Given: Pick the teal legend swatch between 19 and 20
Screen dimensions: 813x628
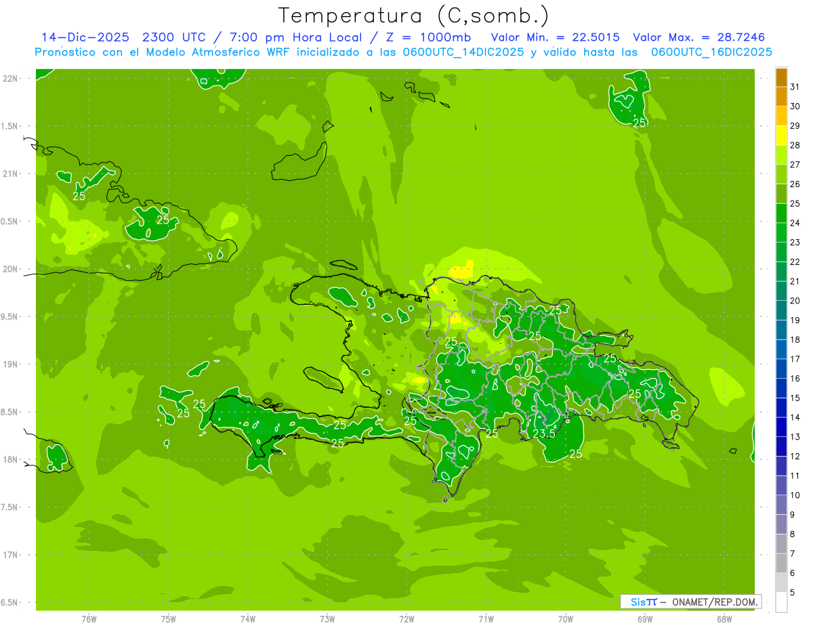Looking at the screenshot, I should 781,310.
